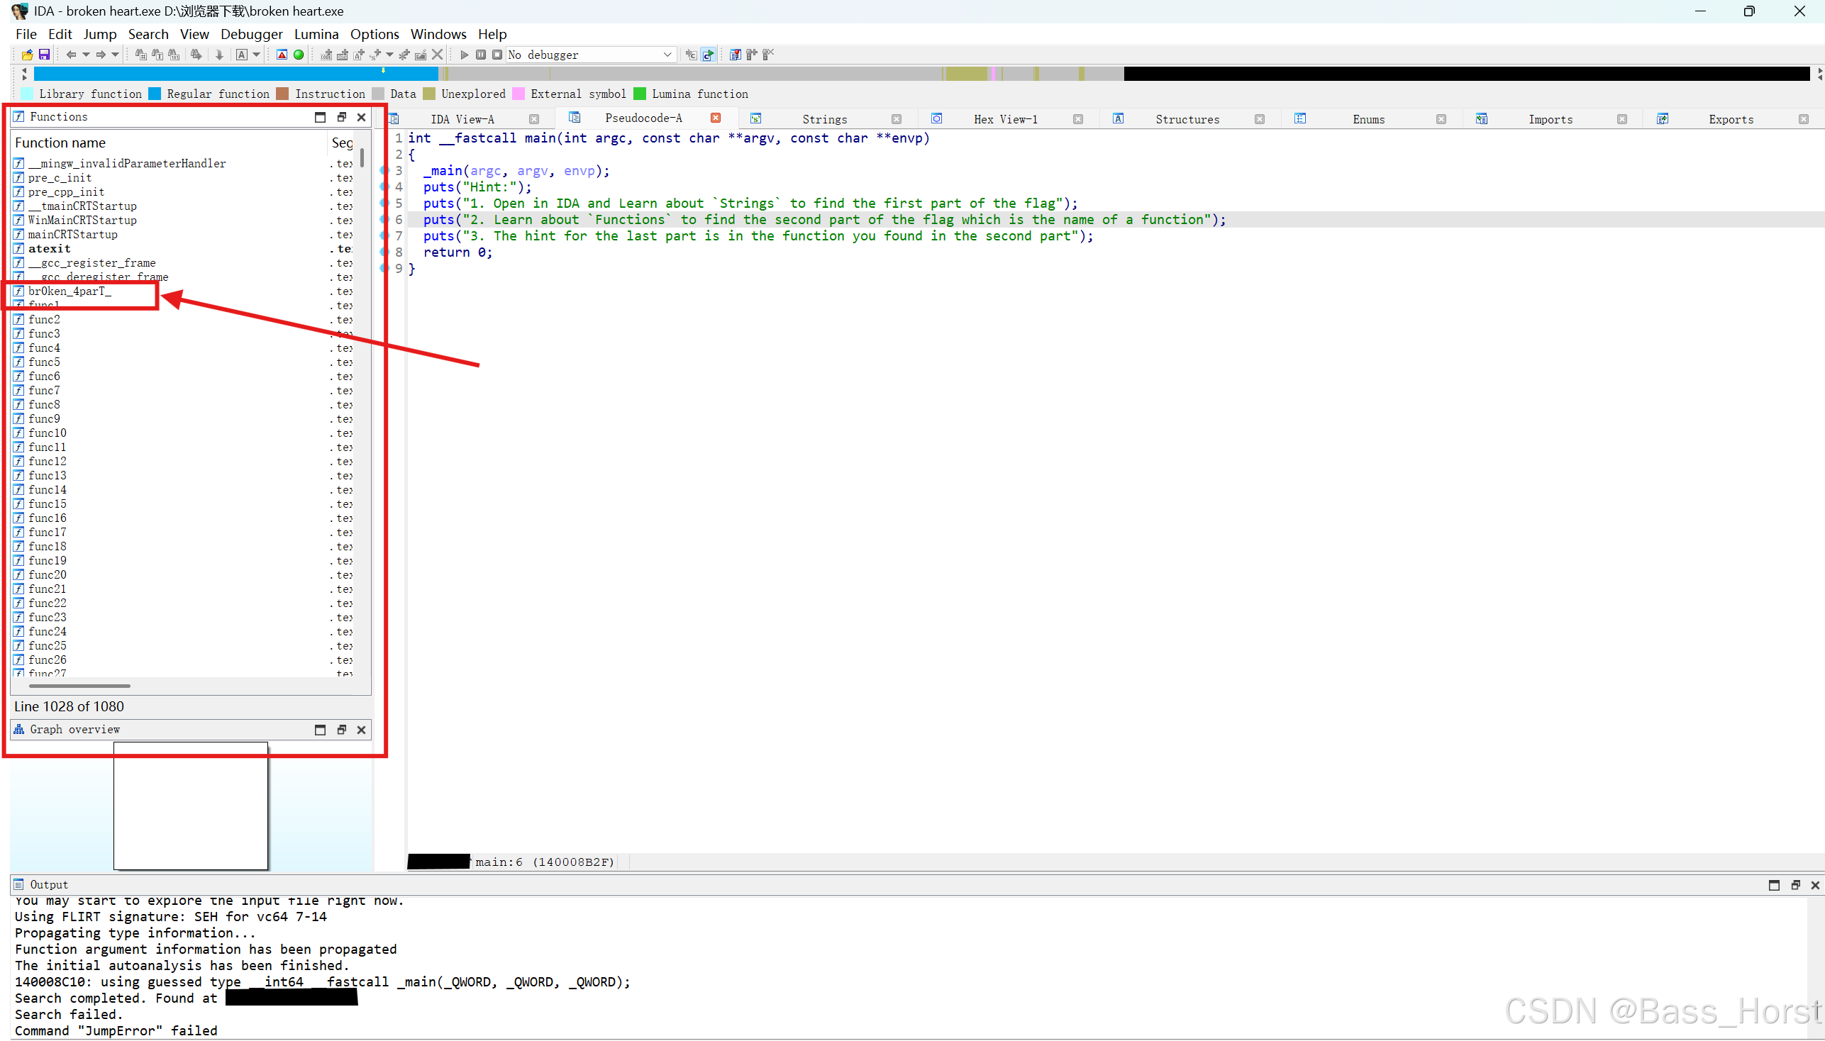The height and width of the screenshot is (1041, 1825).
Task: Switch to the Hex View-1 tab
Action: tap(1005, 118)
